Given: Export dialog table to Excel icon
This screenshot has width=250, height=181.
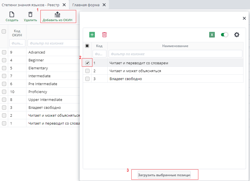Looking at the screenshot, I should tap(212, 35).
